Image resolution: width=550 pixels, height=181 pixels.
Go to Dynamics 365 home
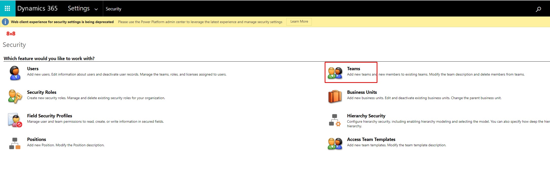37,8
